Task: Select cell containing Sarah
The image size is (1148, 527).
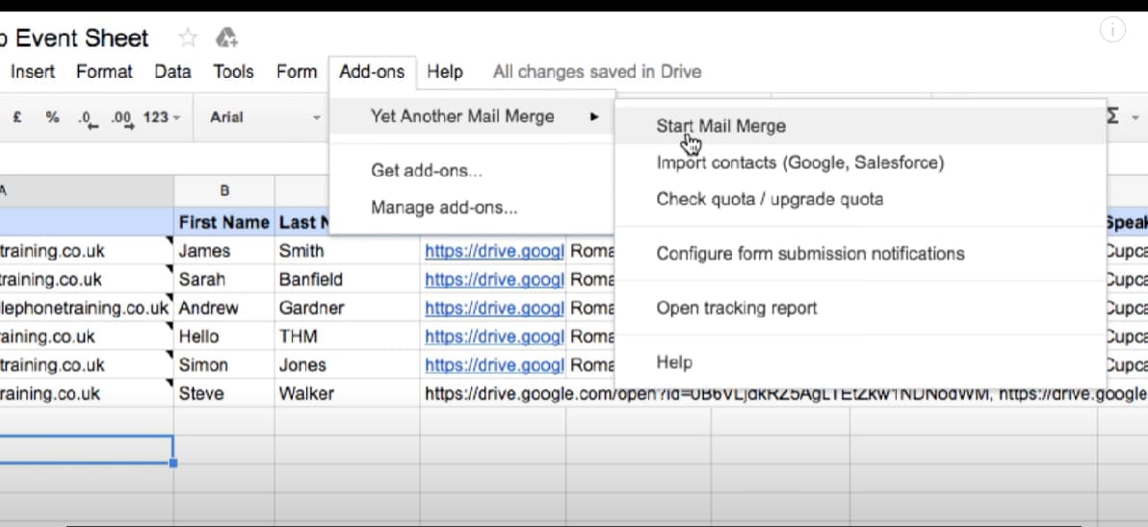Action: pyautogui.click(x=224, y=279)
